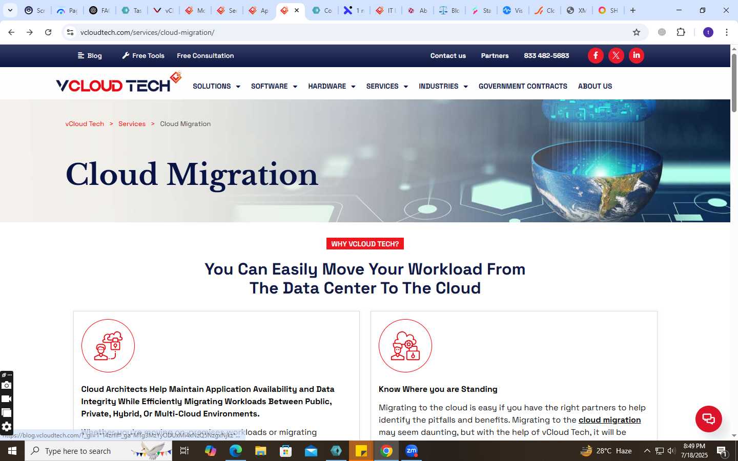Open the About Us menu item
This screenshot has width=738, height=461.
pos(595,86)
